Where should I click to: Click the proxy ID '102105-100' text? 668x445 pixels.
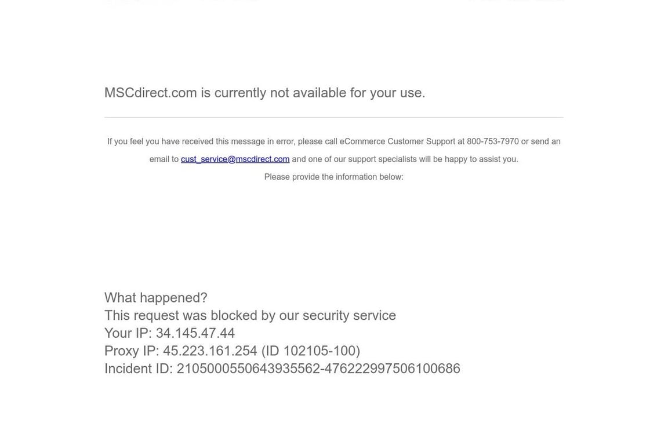(319, 351)
